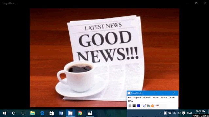Screen dimensions: 209x117
Task: Click the CamStudio title bar app icon
Action: [x=129, y=93]
